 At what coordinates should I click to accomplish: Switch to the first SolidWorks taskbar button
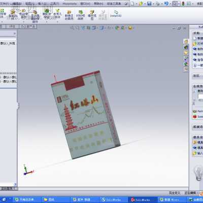point(113,200)
